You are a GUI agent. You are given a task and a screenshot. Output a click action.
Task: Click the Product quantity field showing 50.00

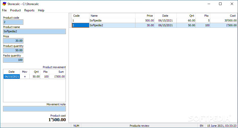point(13,50)
